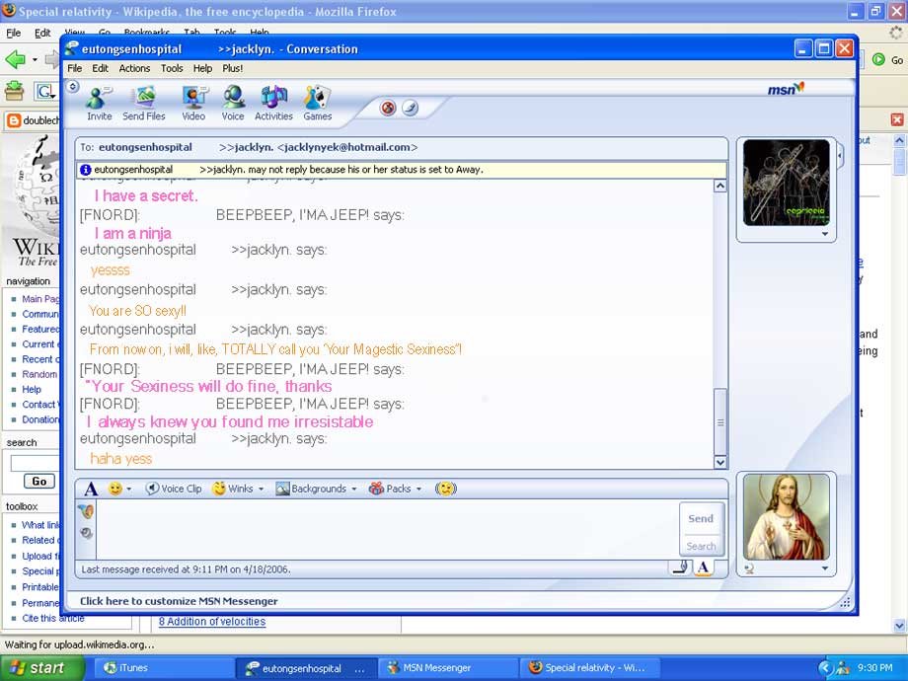
Task: Click the conversation window resize grip
Action: [x=846, y=602]
